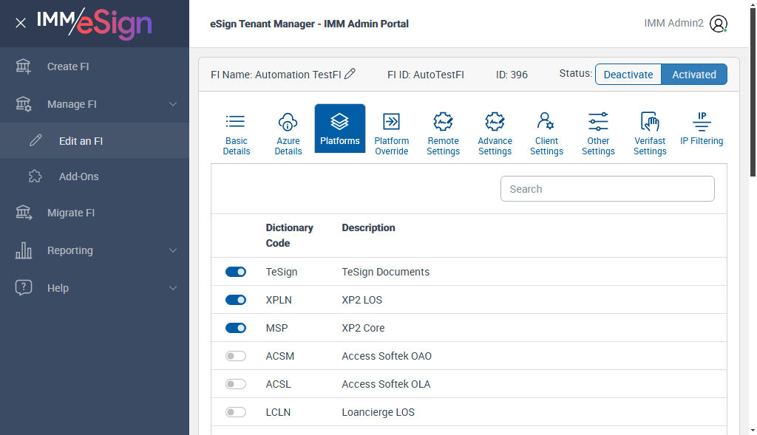Enable the ACSM Access Softek OAO toggle

(236, 356)
